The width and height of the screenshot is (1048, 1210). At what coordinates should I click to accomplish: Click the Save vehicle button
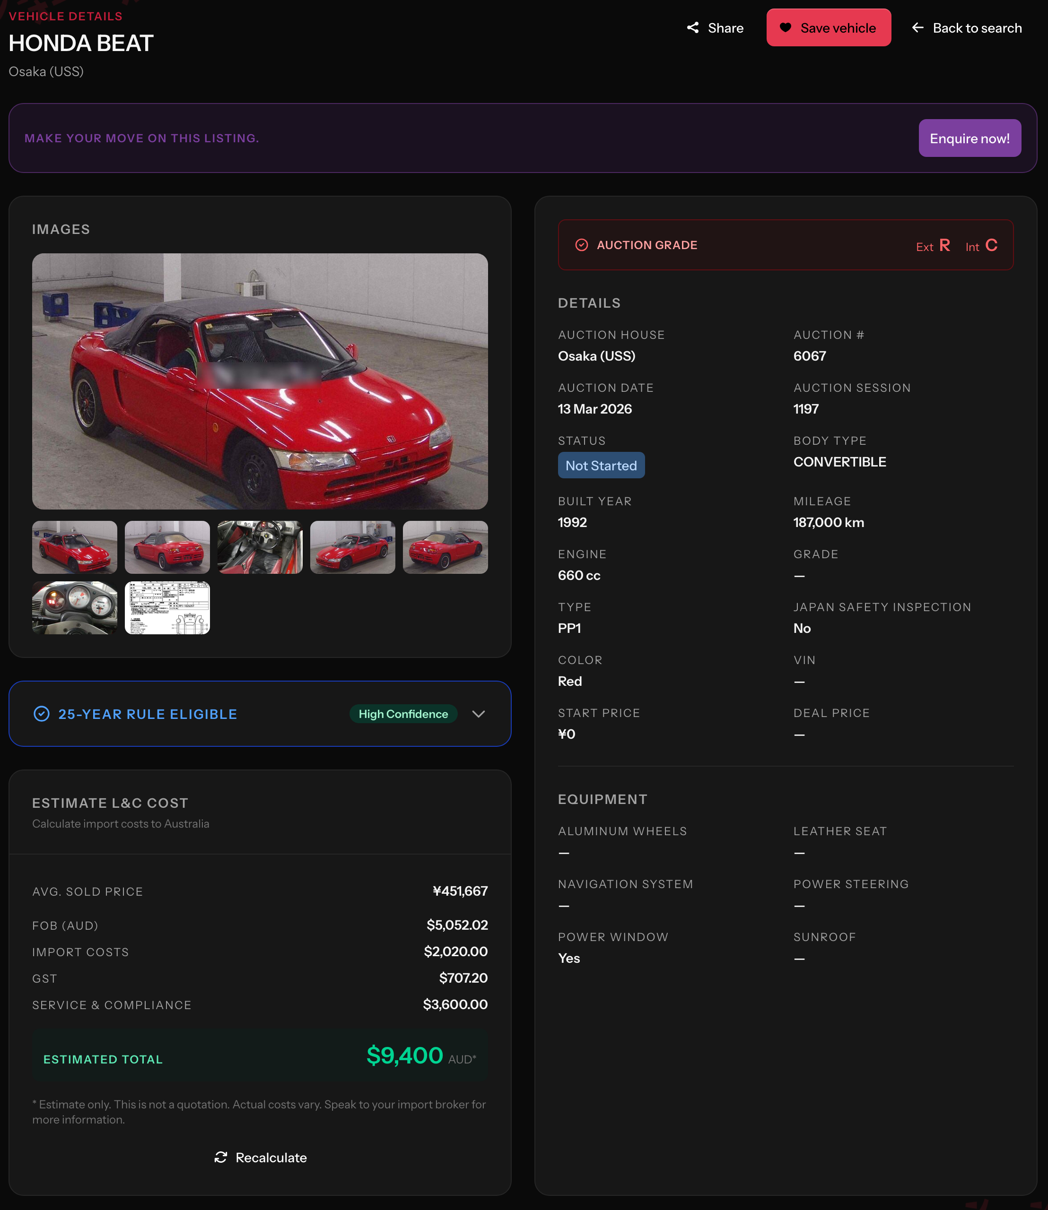(829, 27)
